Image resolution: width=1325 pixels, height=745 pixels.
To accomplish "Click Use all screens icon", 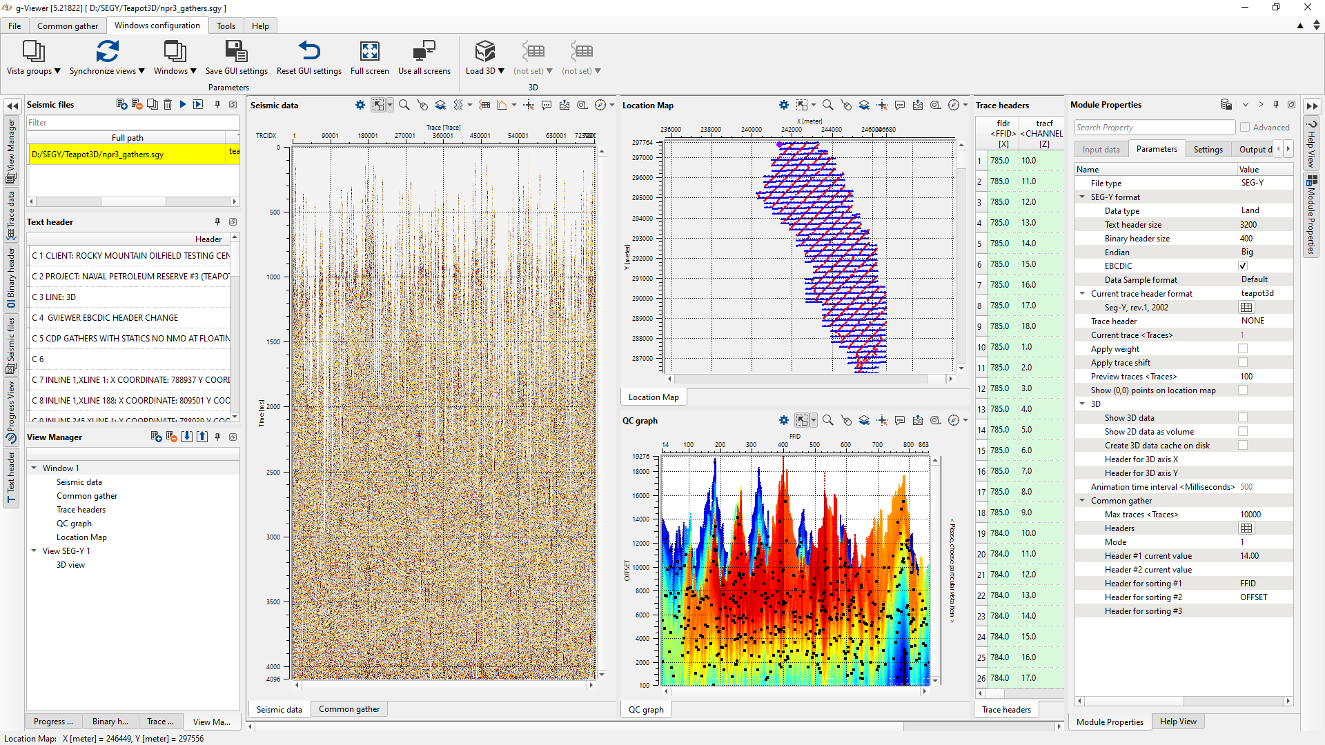I will click(424, 52).
